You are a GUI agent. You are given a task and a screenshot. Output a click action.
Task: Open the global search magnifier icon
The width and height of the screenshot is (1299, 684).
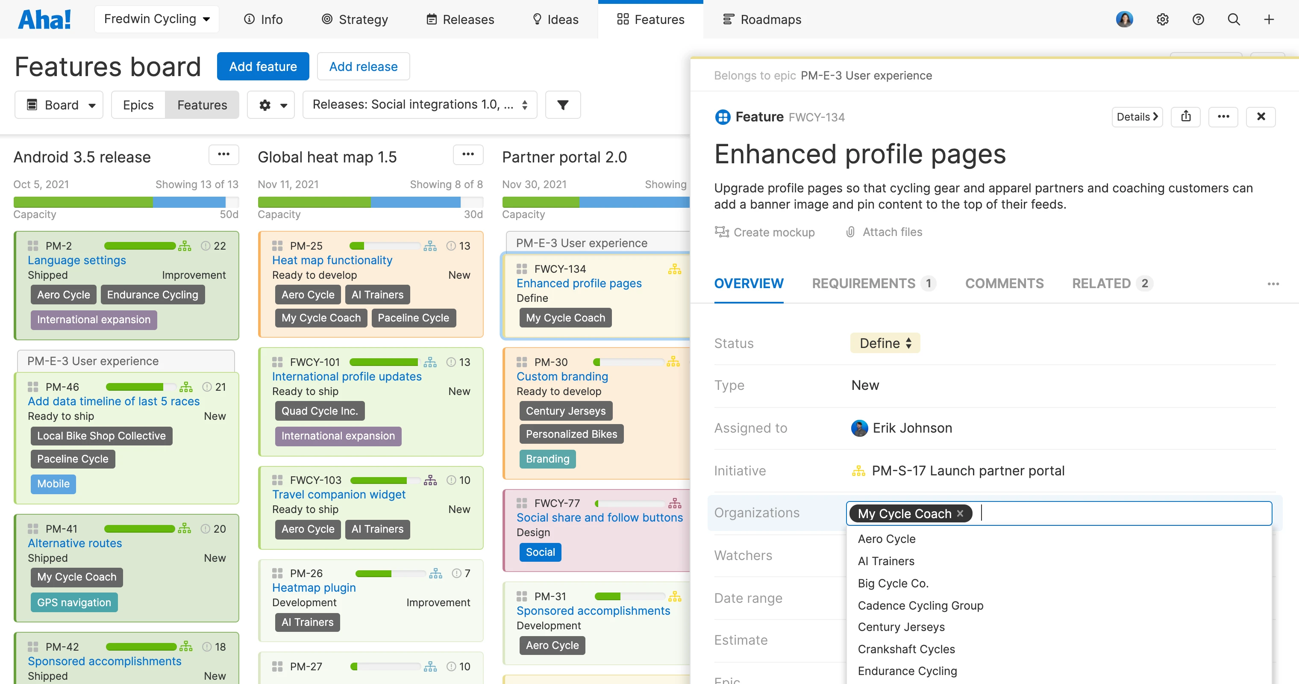pyautogui.click(x=1234, y=20)
